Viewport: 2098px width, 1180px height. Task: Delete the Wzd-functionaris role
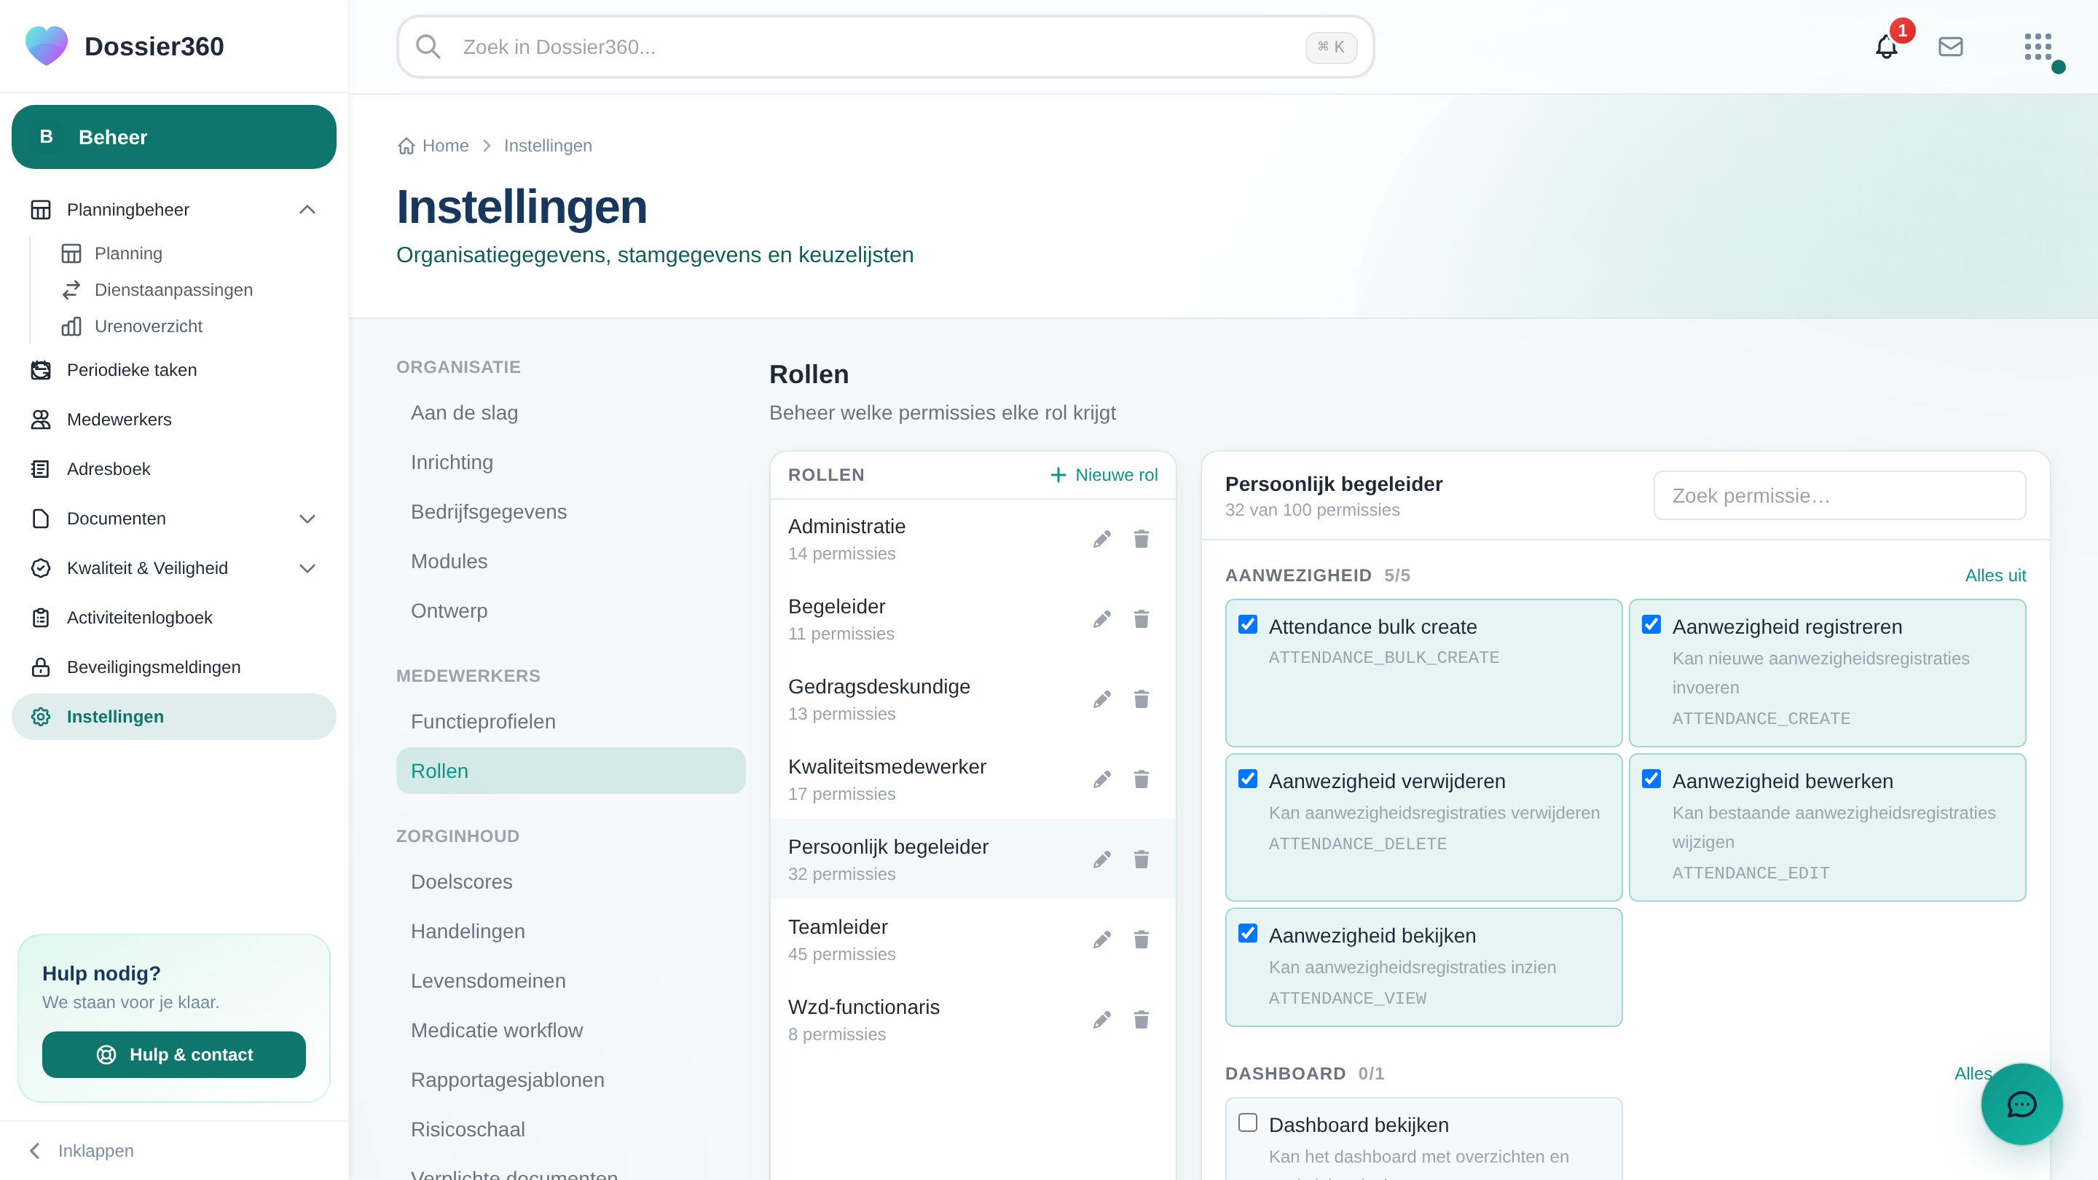coord(1141,1020)
